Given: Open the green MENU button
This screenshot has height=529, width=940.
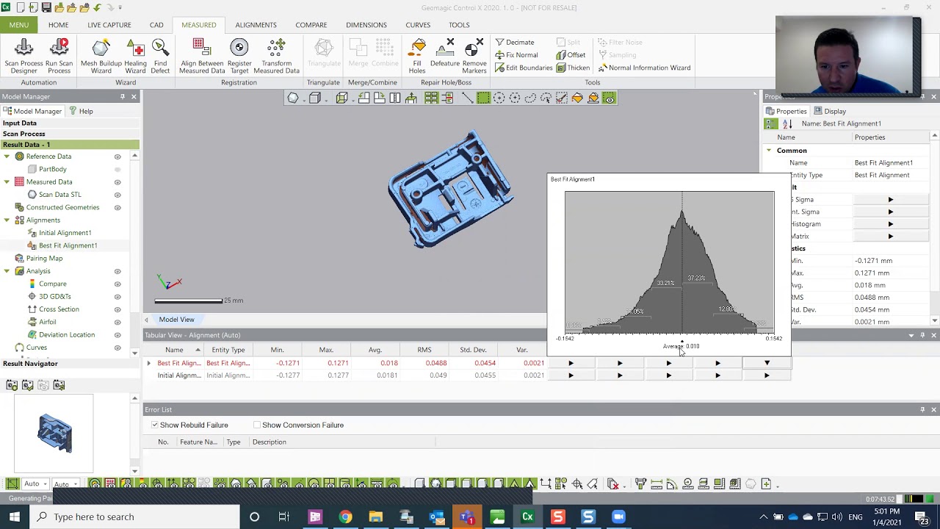Looking at the screenshot, I should point(19,25).
